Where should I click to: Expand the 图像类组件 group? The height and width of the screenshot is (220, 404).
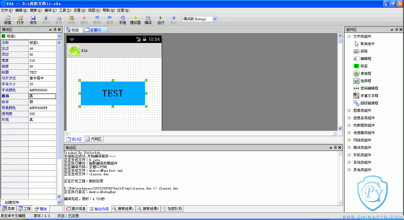tap(349, 111)
